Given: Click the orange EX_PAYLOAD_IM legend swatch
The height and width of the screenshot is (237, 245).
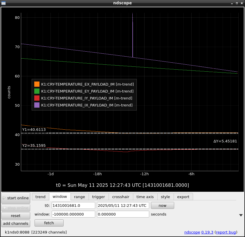Looking at the screenshot, I should 37,84.
